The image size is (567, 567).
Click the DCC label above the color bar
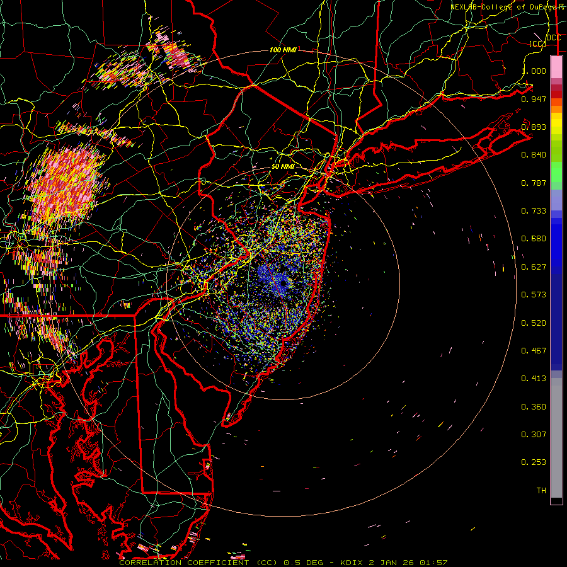554,38
